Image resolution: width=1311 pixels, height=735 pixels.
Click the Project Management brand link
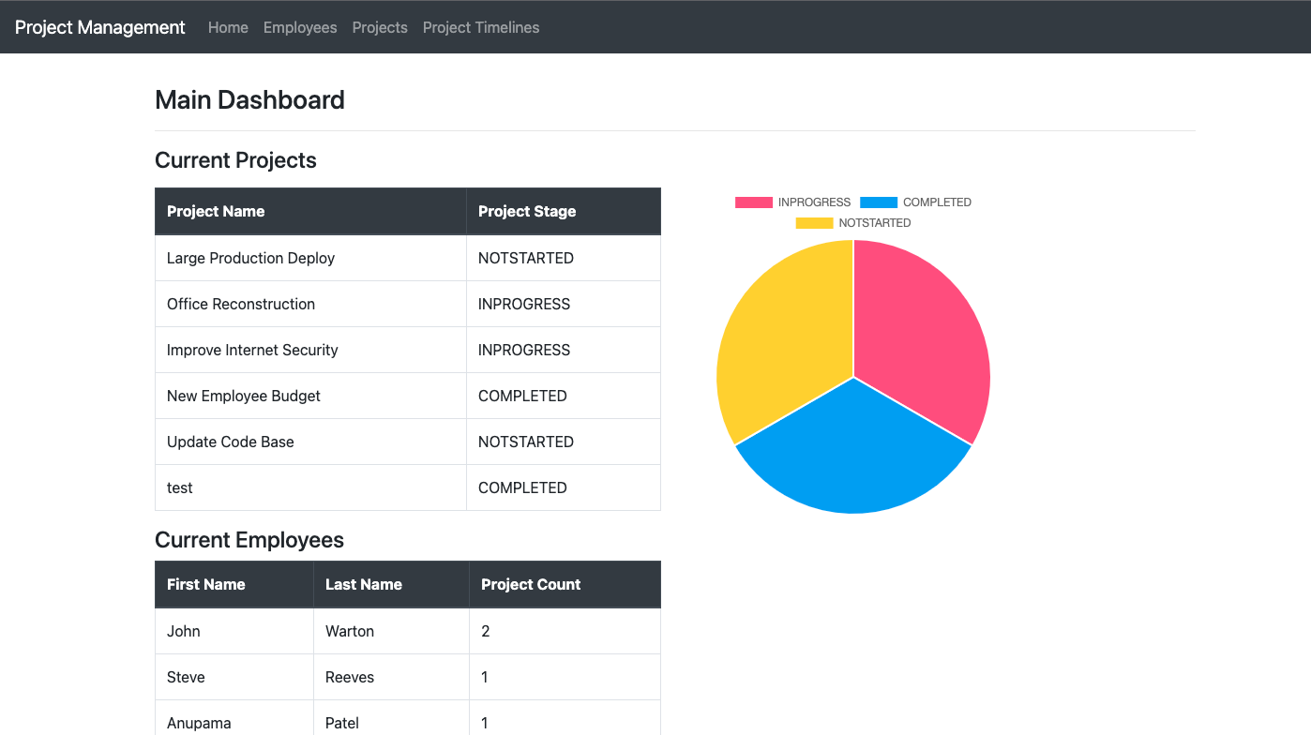(x=99, y=27)
